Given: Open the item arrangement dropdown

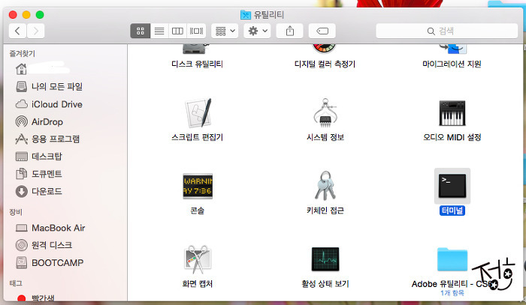Looking at the screenshot, I should point(225,31).
